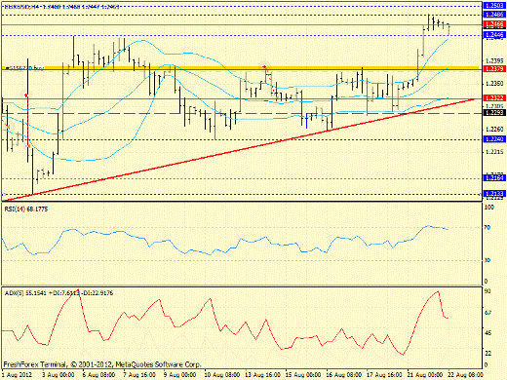Click the ADX scale value 90
Image resolution: width=507 pixels, height=380 pixels.
tap(487, 291)
